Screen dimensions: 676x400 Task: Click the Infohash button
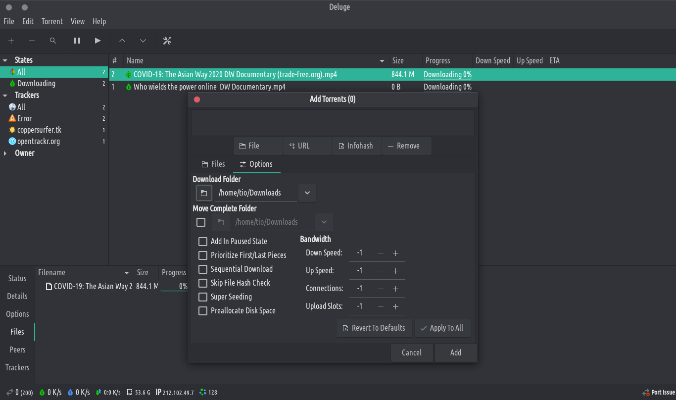(x=357, y=146)
